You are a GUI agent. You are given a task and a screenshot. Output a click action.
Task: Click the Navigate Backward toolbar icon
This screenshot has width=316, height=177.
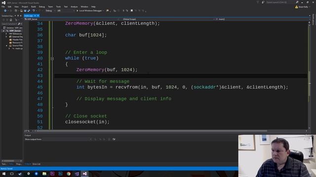pyautogui.click(x=5, y=11)
